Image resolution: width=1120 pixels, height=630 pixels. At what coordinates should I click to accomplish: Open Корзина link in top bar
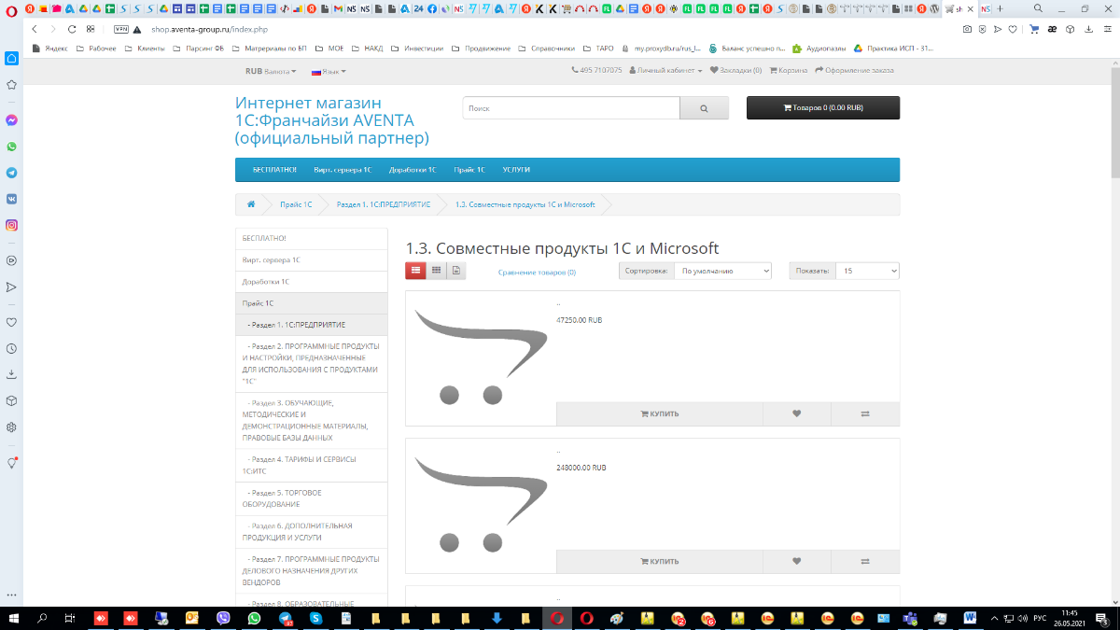789,70
